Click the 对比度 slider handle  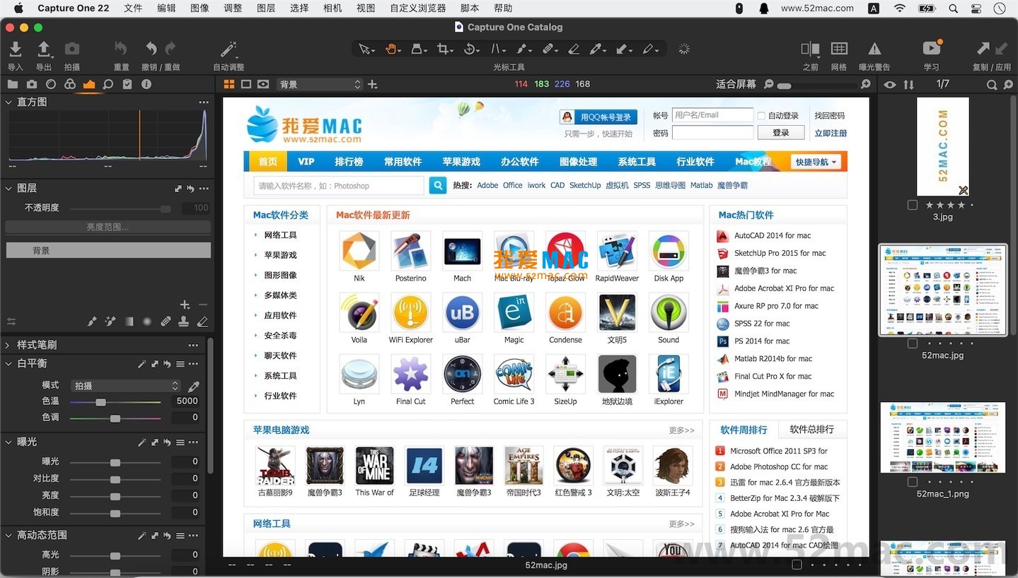pyautogui.click(x=115, y=479)
